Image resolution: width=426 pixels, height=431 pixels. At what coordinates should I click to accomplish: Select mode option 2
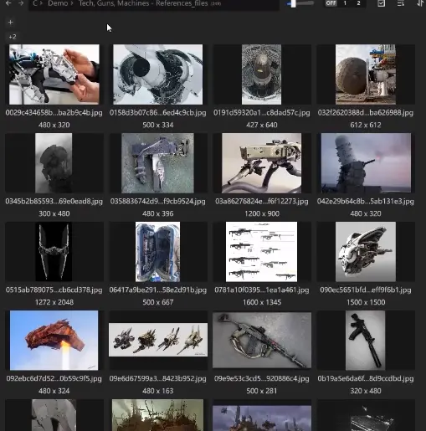coord(358,3)
